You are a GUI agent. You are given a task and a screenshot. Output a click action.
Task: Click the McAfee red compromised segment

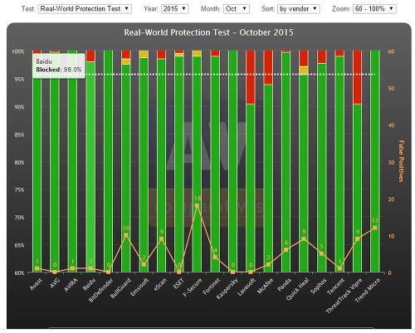tap(268, 67)
